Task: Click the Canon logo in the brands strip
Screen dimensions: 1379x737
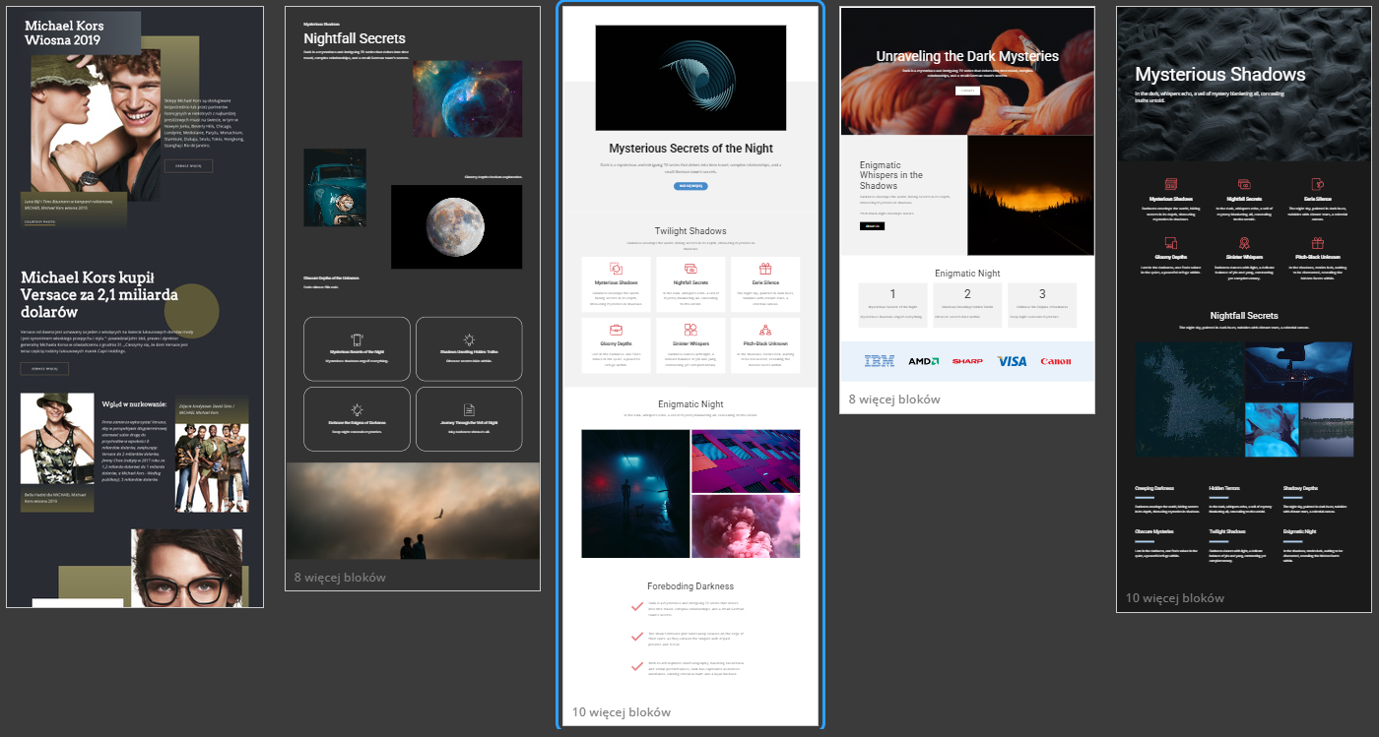Action: pos(1055,361)
